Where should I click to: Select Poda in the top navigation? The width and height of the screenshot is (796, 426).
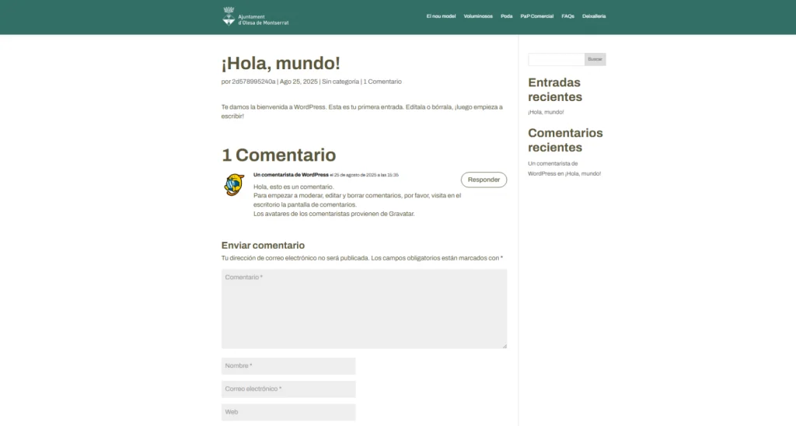tap(507, 16)
